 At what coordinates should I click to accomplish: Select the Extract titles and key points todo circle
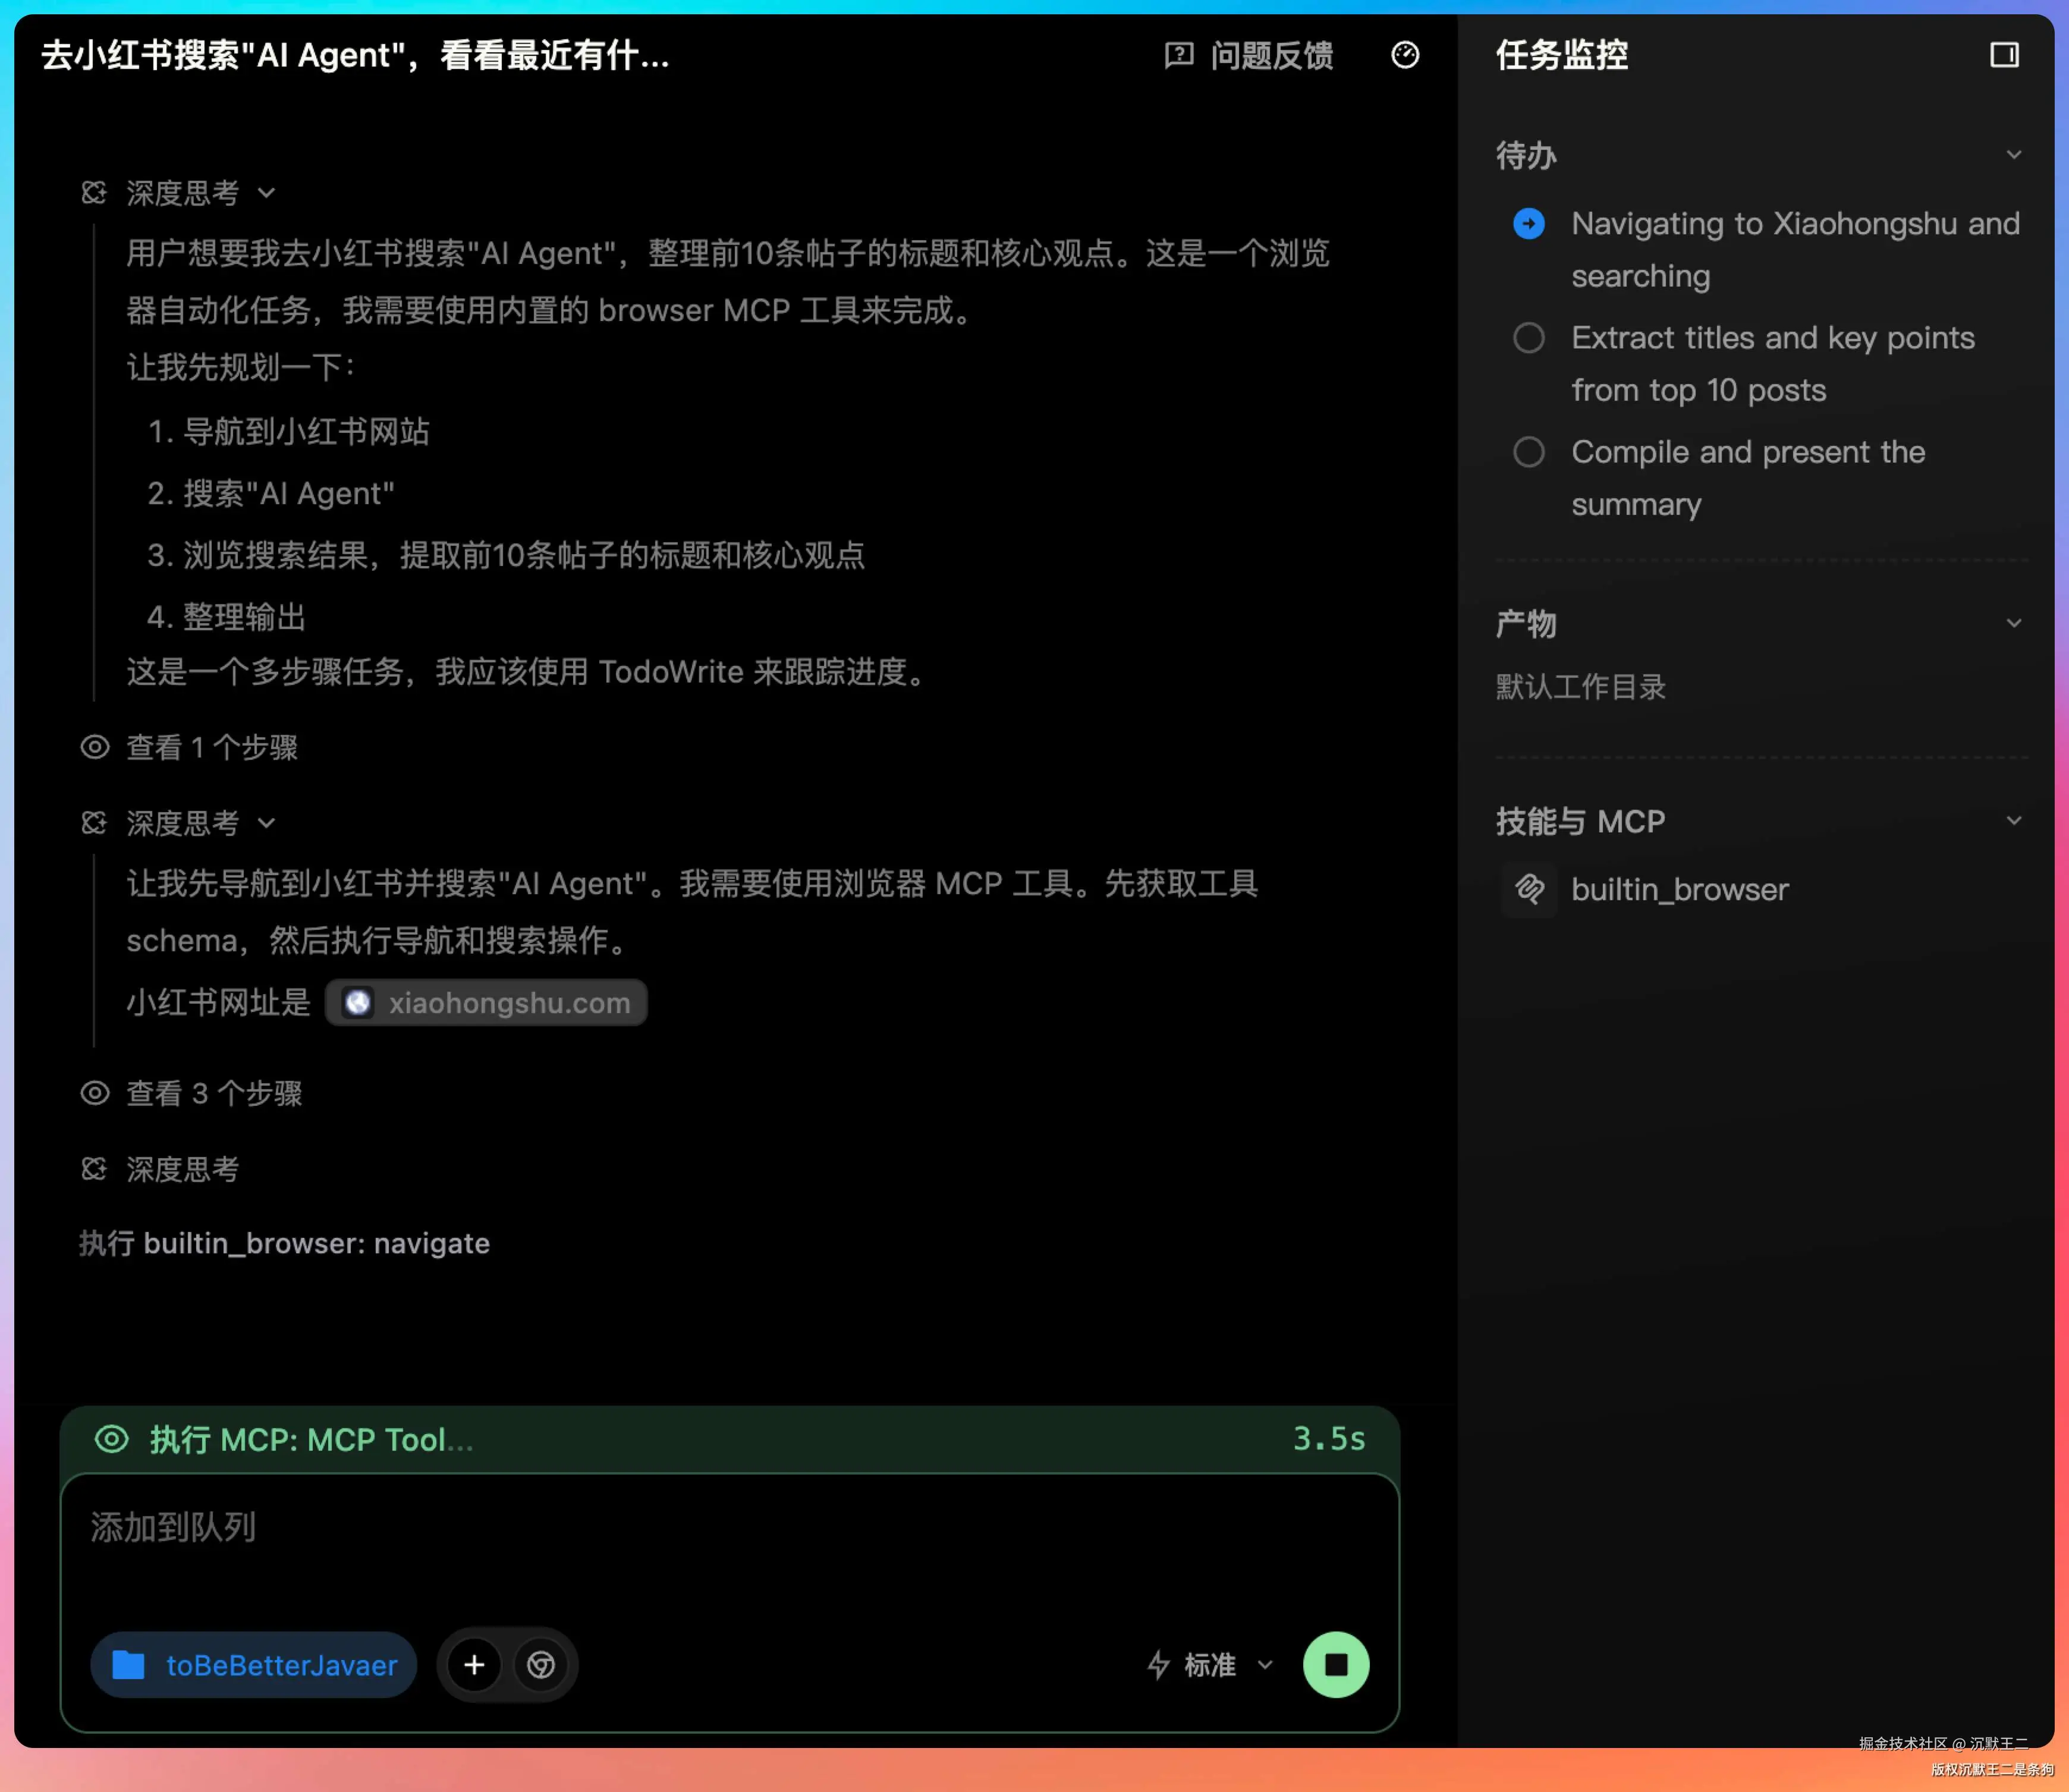pyautogui.click(x=1528, y=338)
